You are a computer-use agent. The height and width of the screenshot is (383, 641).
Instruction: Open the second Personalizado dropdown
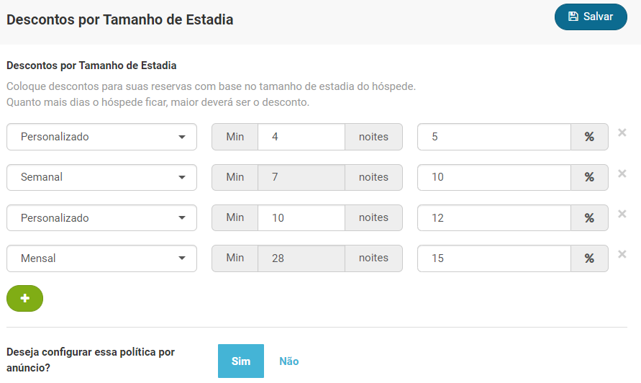tap(101, 217)
